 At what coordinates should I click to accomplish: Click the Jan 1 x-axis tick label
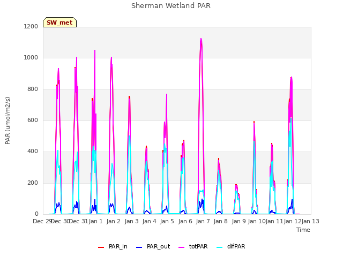[95, 221]
